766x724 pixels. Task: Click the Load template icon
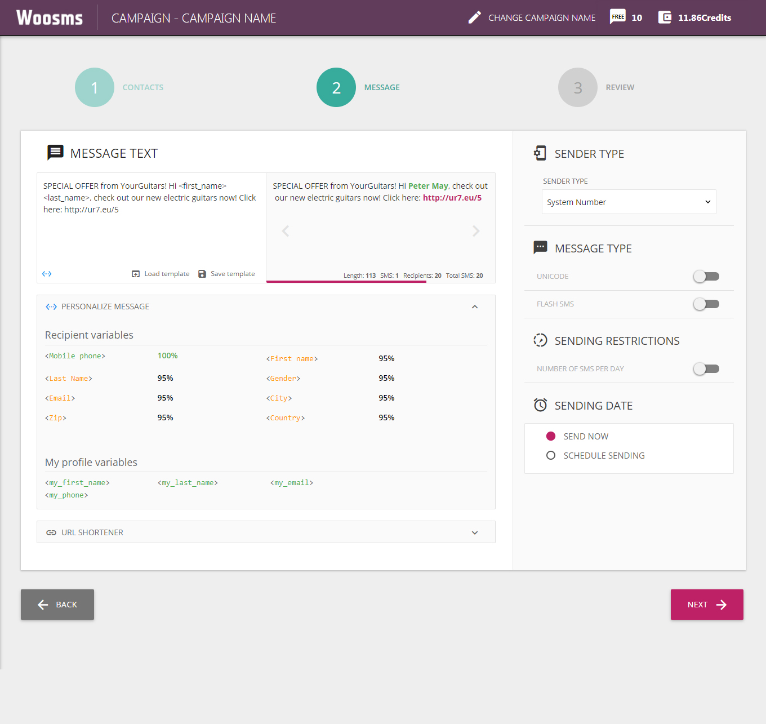point(136,274)
